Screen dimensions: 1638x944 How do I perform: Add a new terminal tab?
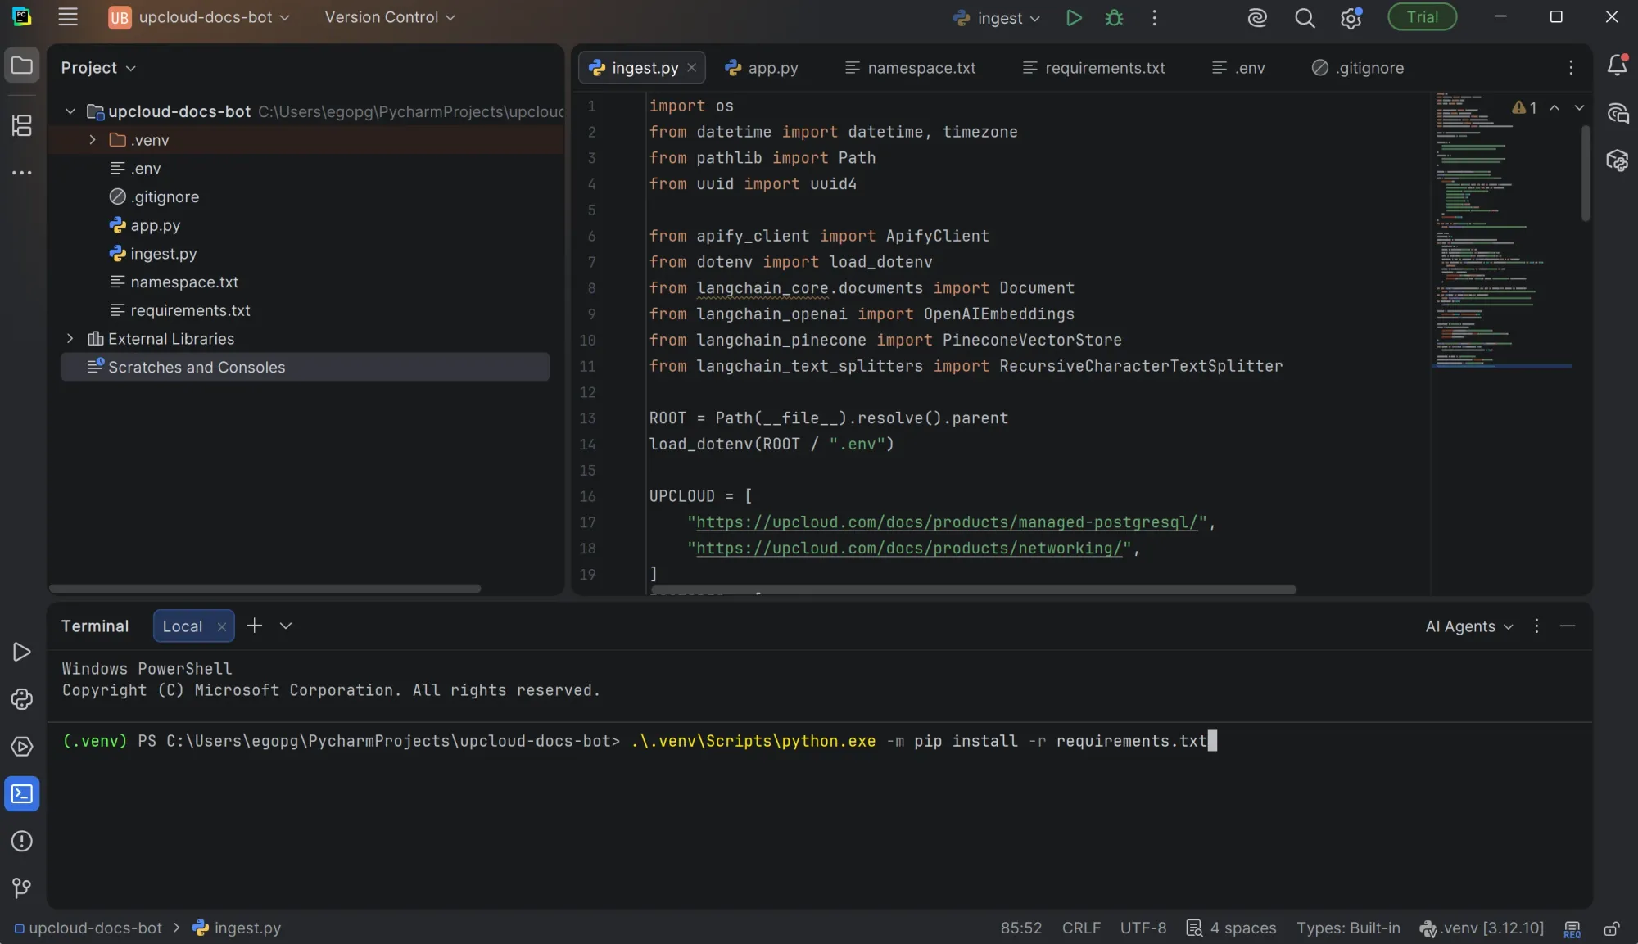255,626
